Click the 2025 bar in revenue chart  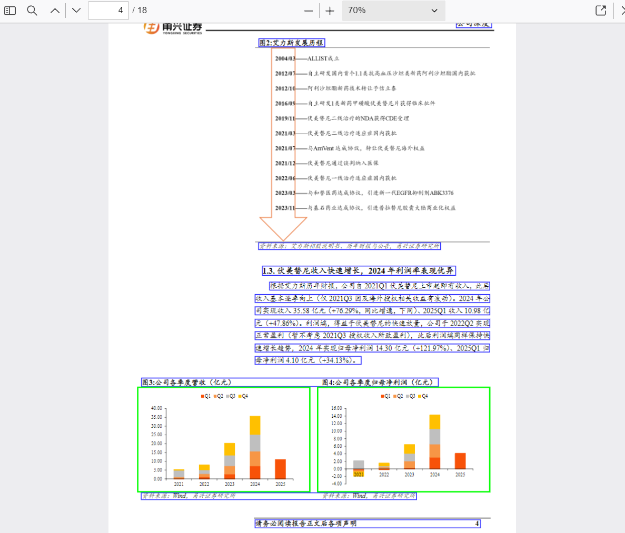[280, 469]
